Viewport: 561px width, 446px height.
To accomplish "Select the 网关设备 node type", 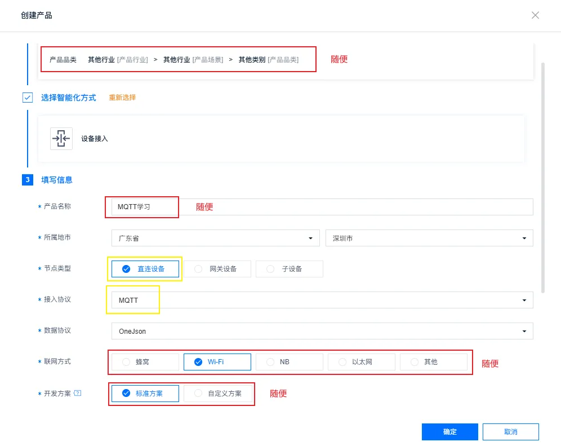I will 217,269.
